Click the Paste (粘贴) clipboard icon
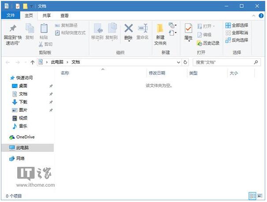 tap(44, 28)
